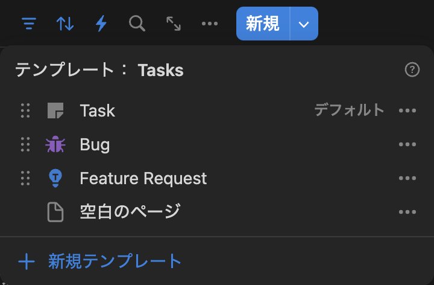This screenshot has width=434, height=285.
Task: Click the blue 新規 button
Action: (263, 24)
